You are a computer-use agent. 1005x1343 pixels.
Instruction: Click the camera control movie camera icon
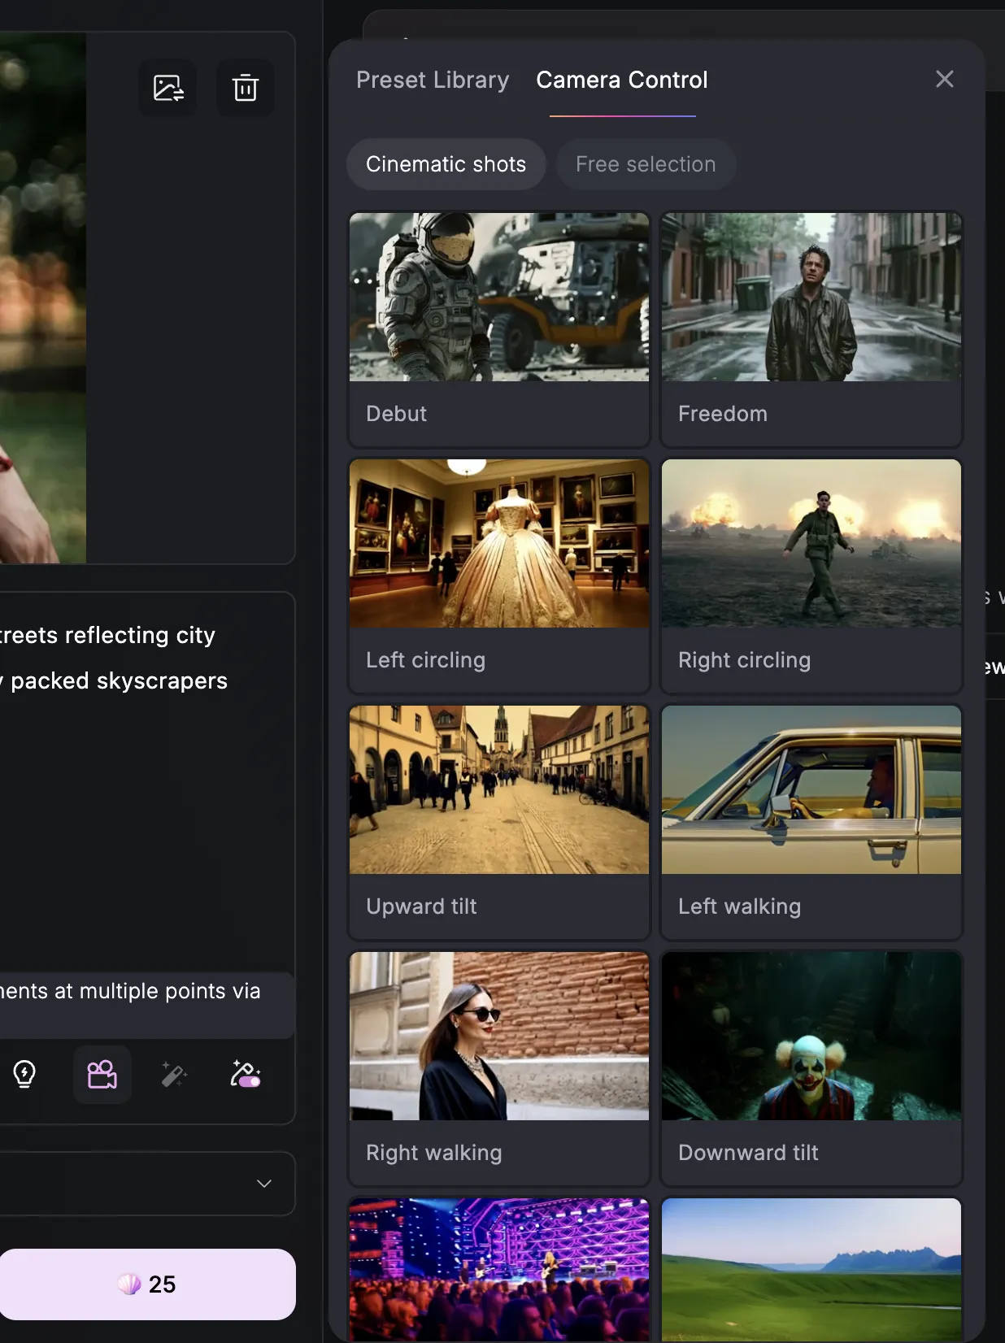coord(102,1075)
